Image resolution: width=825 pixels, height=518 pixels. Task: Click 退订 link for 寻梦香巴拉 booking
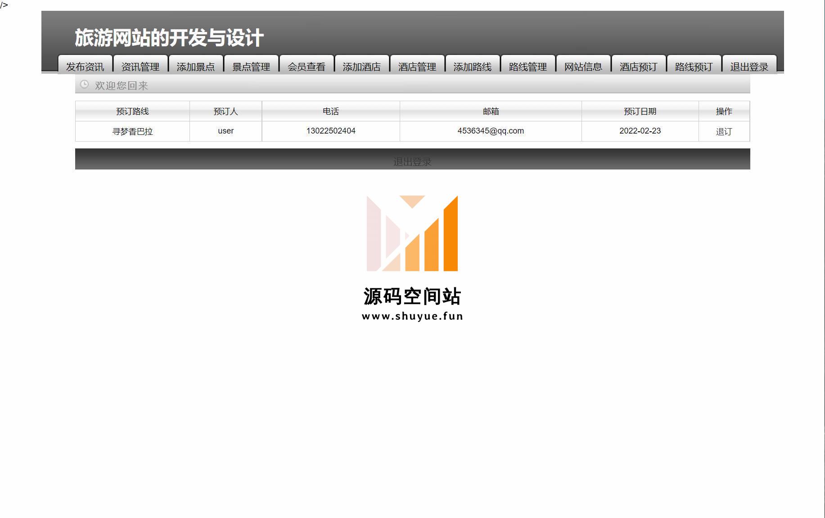tap(724, 131)
